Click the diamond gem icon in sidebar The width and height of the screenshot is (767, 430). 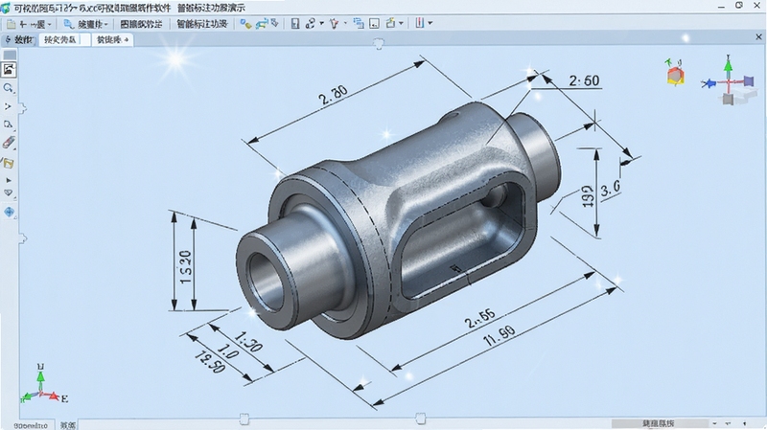(9, 193)
